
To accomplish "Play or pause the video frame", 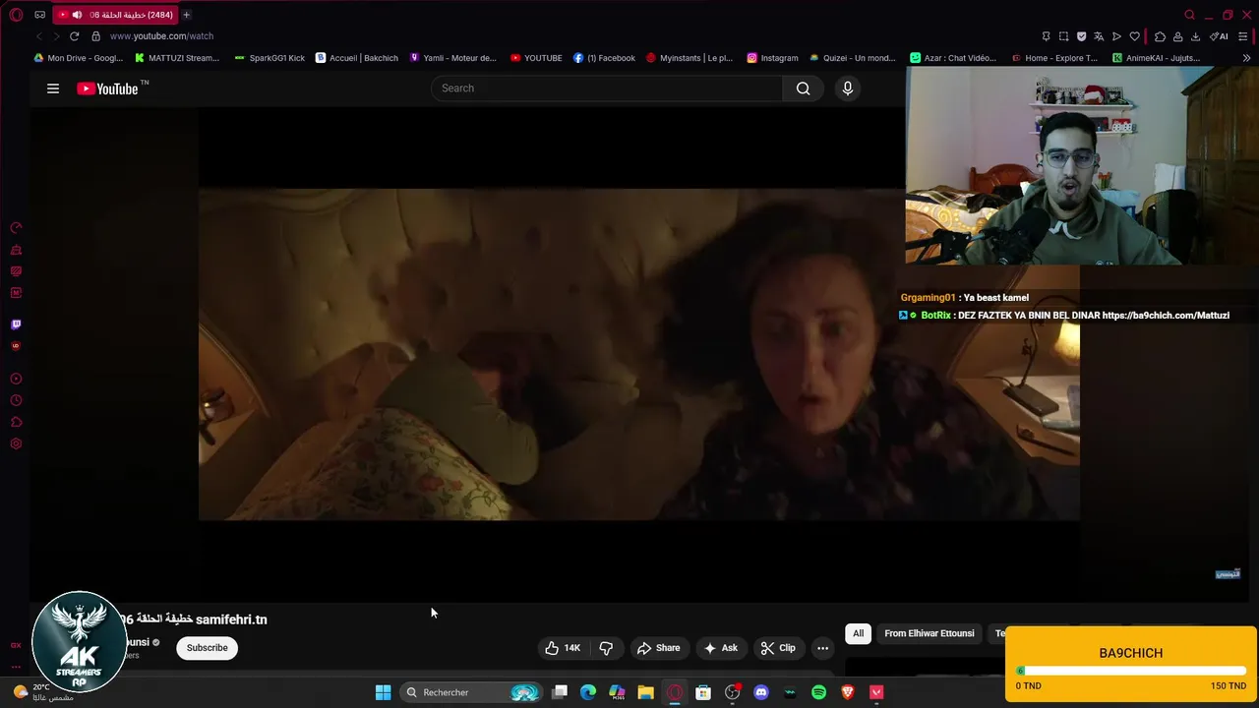I will [638, 354].
